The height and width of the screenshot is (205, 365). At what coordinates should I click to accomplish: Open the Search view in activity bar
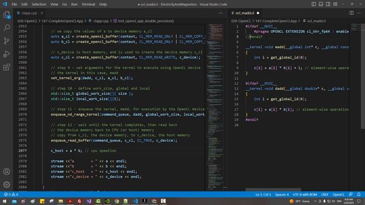tap(6, 28)
